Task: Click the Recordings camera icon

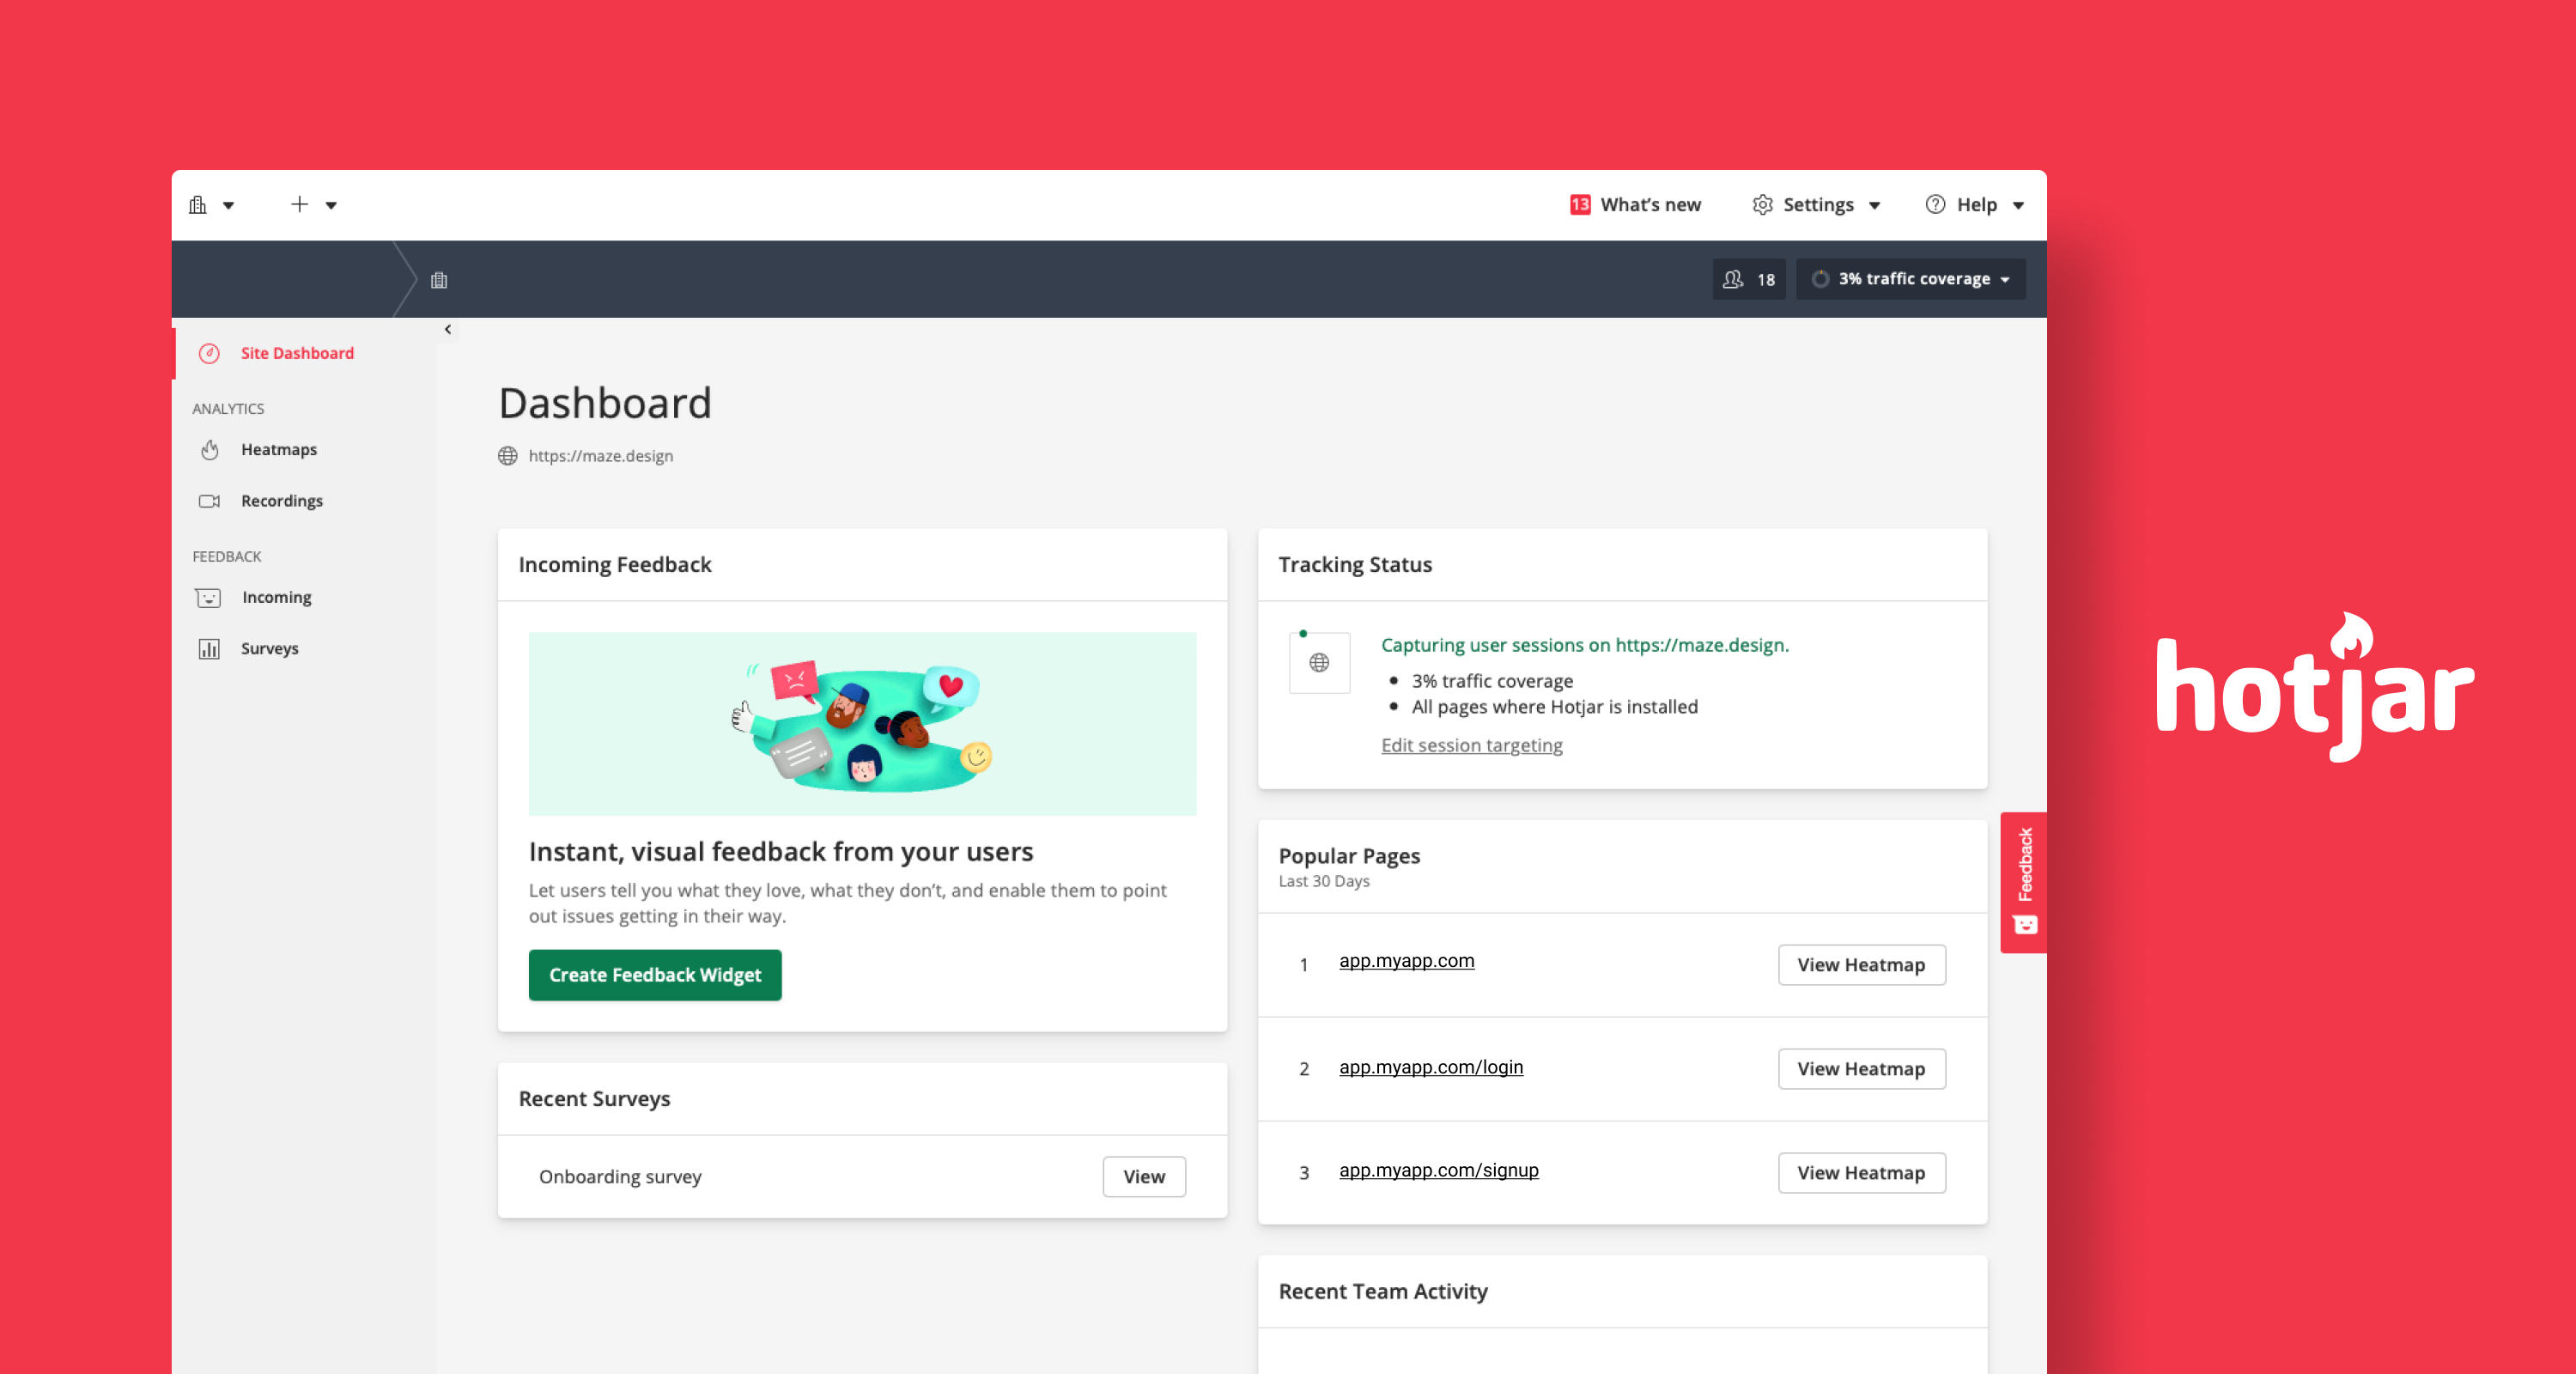Action: (x=209, y=501)
